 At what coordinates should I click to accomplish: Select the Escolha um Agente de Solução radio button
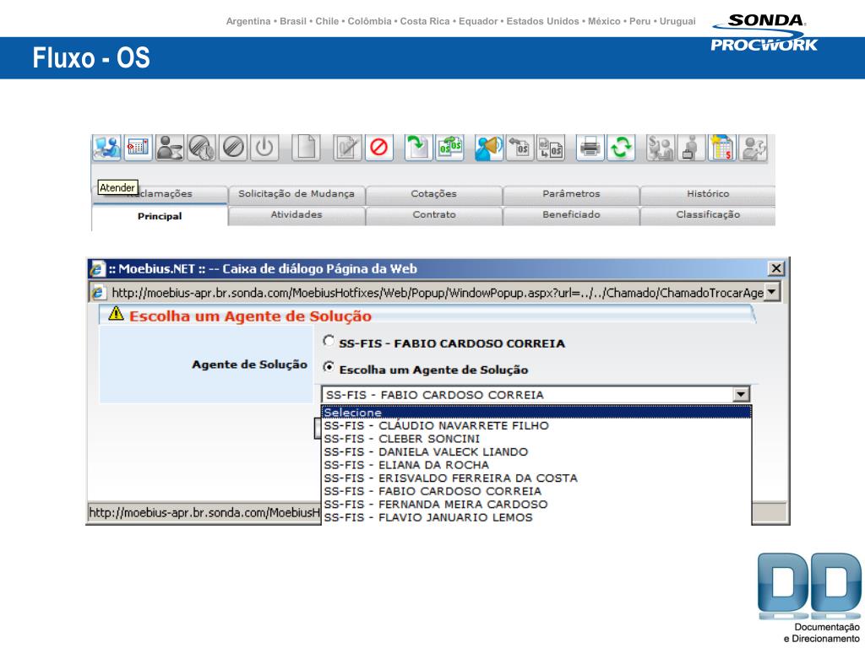(329, 367)
